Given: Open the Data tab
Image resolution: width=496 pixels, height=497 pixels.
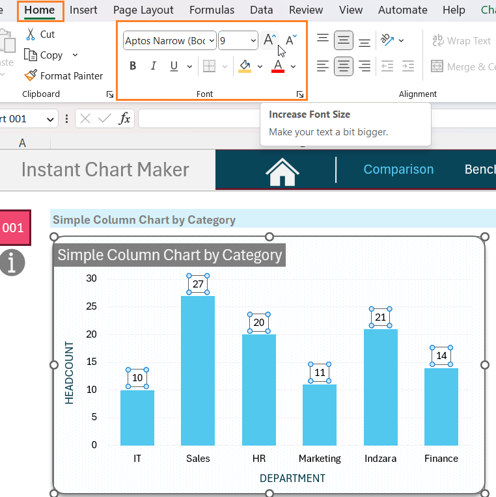Looking at the screenshot, I should pos(261,10).
